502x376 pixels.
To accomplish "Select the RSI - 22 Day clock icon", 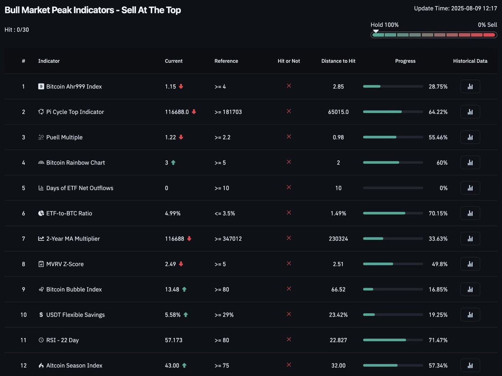I will (x=41, y=340).
